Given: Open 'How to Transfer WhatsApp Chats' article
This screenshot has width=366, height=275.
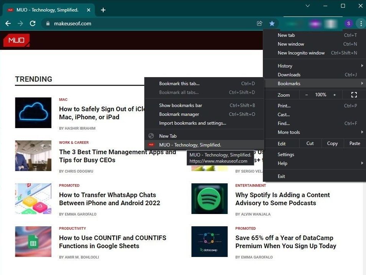Looking at the screenshot, I should point(109,199).
